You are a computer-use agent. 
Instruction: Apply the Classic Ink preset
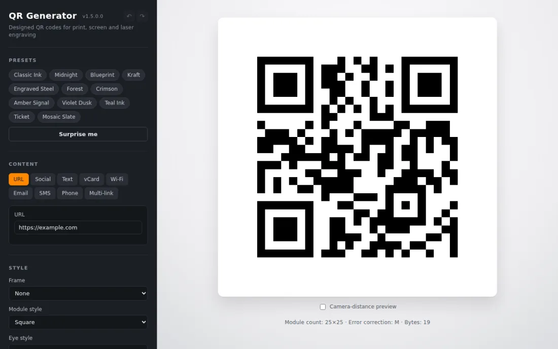tap(28, 75)
